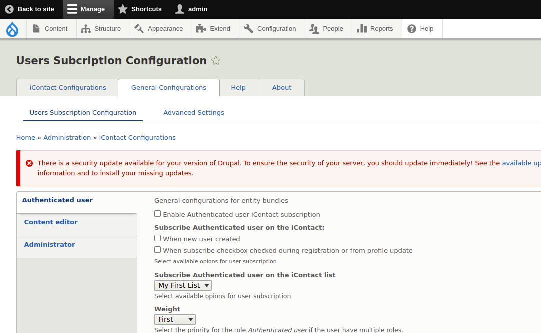Screen dimensions: 541x333
Task: Navigate to Home via the breadcrumb
Action: 25,137
